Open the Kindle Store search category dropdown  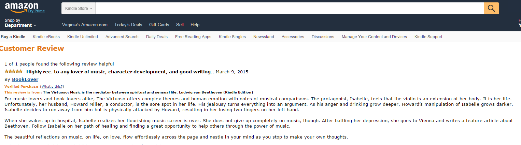(78, 9)
